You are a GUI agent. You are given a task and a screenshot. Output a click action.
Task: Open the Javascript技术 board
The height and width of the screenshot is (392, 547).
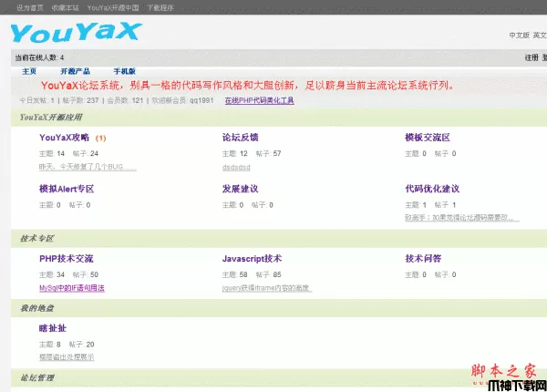click(252, 258)
